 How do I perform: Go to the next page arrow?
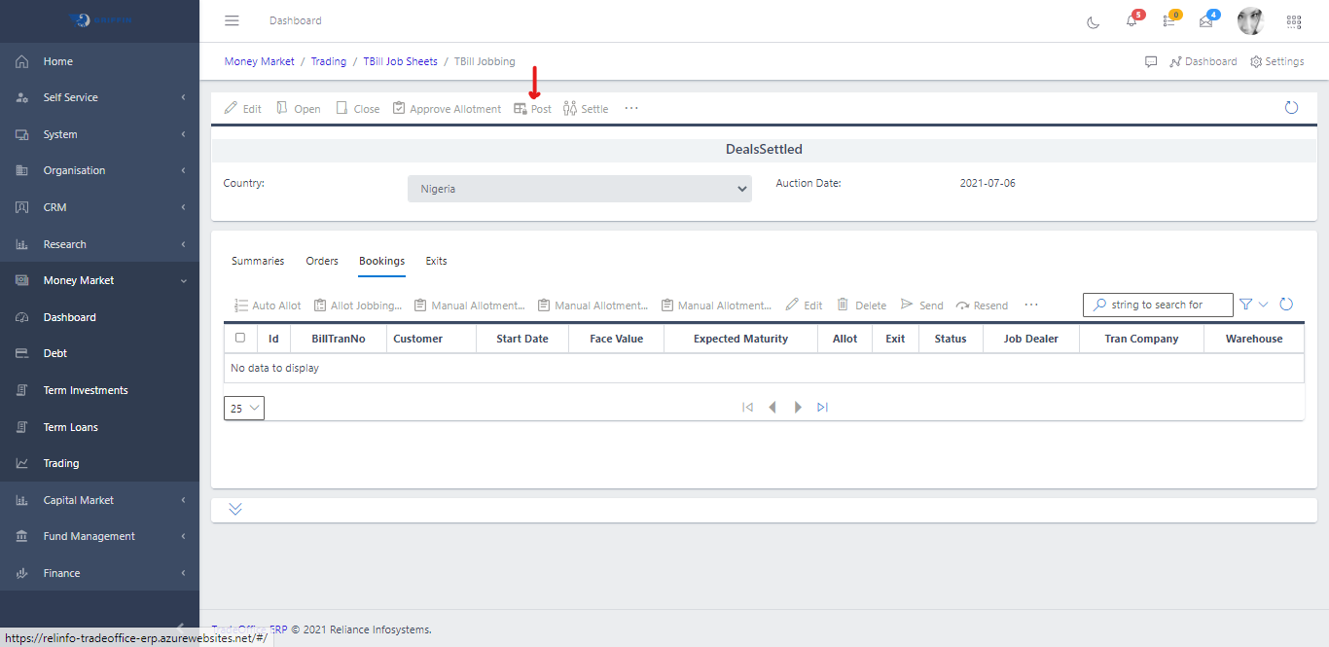coord(798,408)
